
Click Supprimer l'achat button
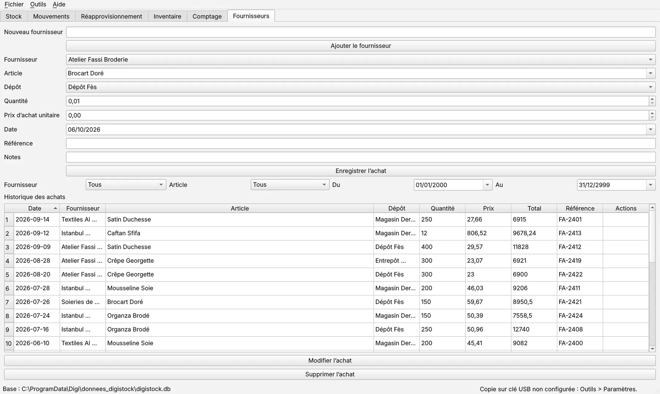point(330,374)
